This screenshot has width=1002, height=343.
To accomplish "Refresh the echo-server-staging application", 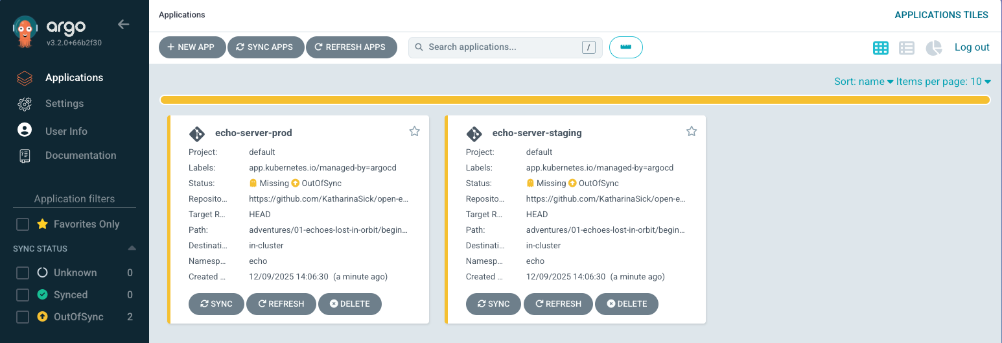I will tap(559, 304).
